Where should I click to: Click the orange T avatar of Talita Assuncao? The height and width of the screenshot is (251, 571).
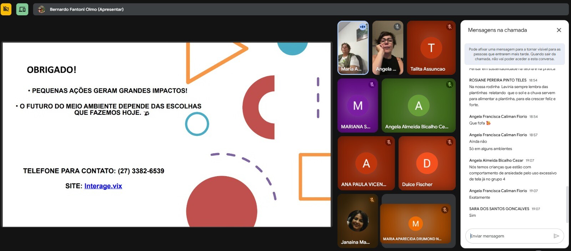431,48
